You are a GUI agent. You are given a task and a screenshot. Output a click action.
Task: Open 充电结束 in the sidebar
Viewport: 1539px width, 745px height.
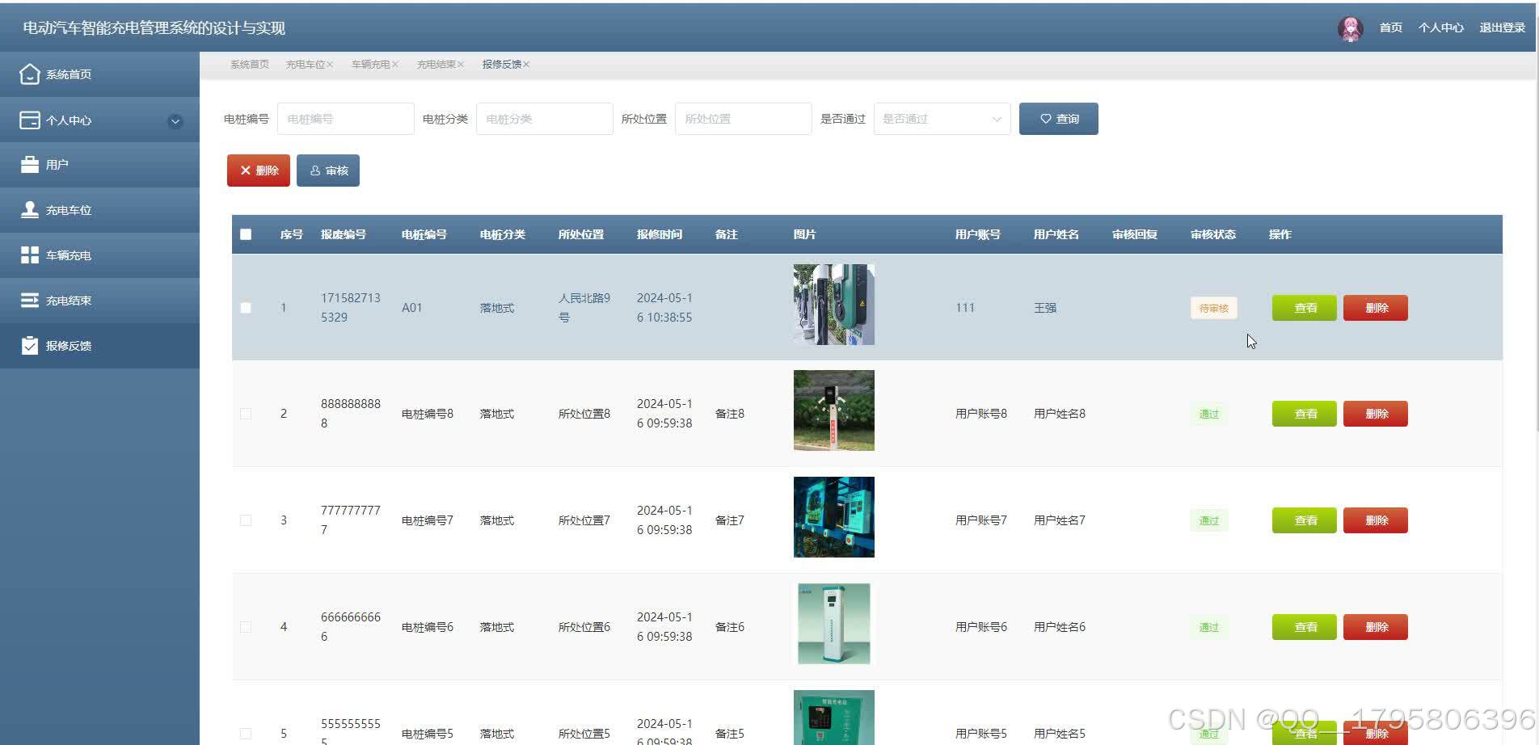click(x=99, y=301)
